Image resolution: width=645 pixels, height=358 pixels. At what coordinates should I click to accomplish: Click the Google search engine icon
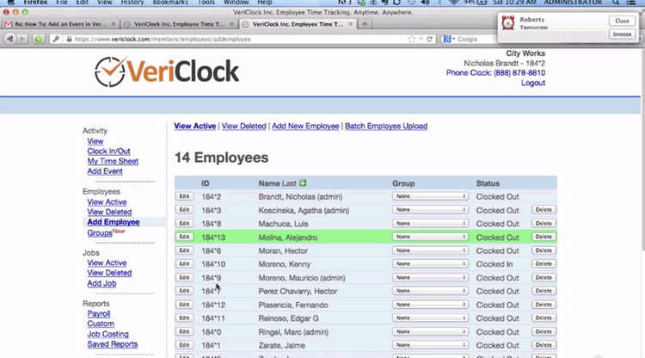(x=448, y=39)
